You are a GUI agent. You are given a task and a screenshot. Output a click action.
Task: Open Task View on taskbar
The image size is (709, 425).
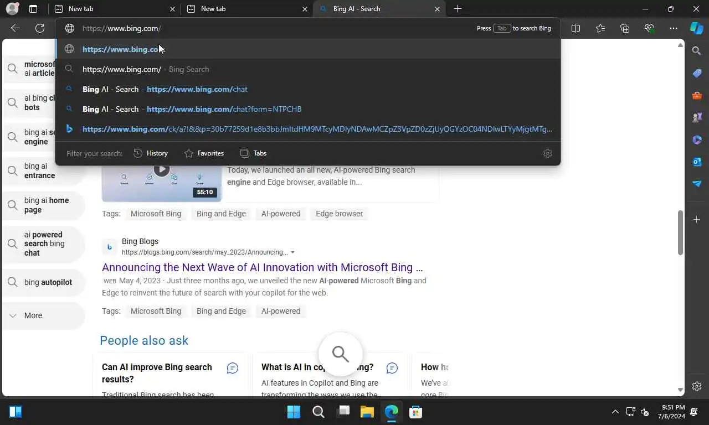(343, 412)
